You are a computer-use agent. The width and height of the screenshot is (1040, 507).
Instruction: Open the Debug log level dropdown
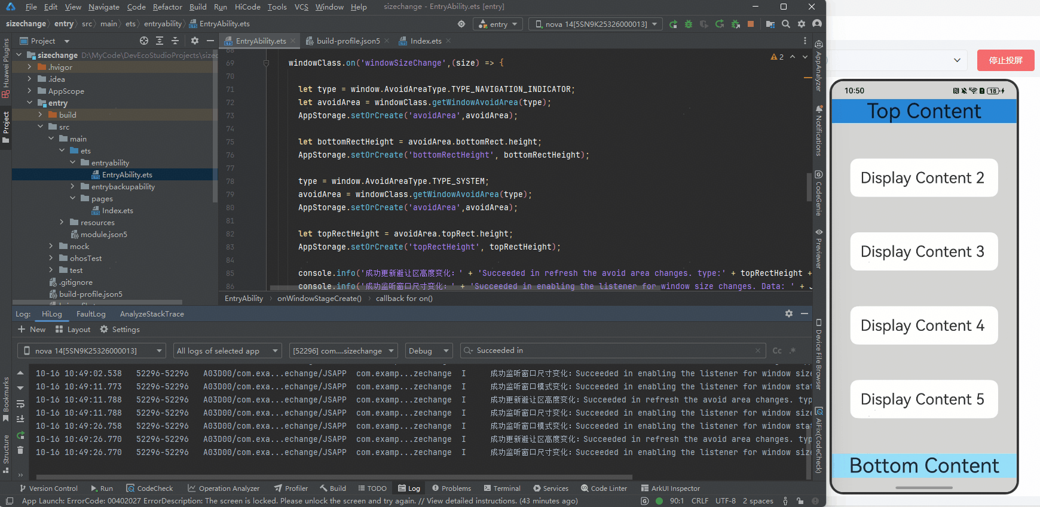(429, 351)
